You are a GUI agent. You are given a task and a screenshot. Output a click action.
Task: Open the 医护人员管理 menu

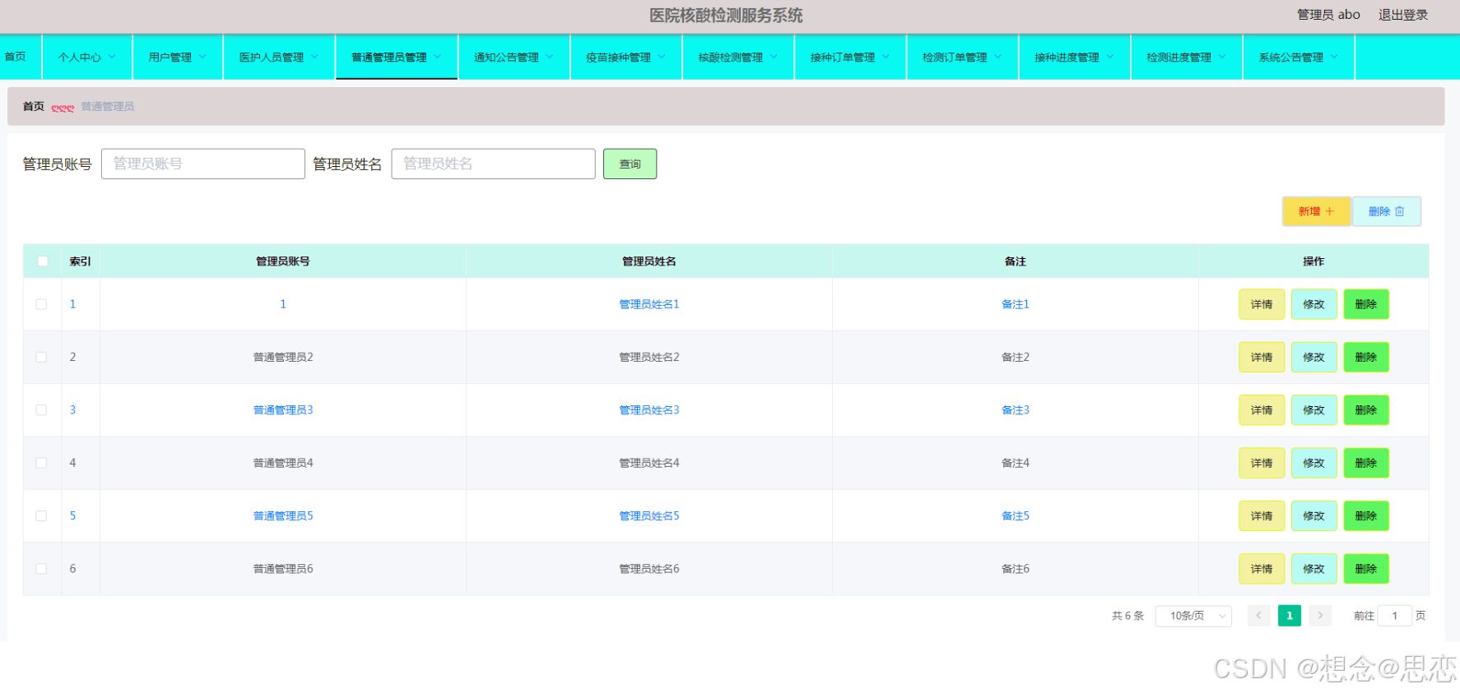279,58
